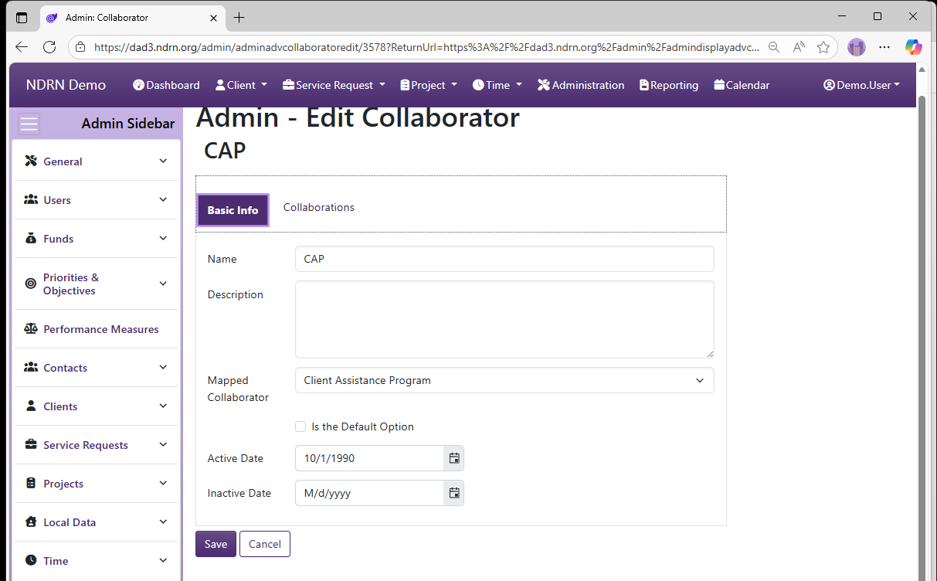
Task: Click the Priorities & Objectives target icon
Action: point(31,284)
